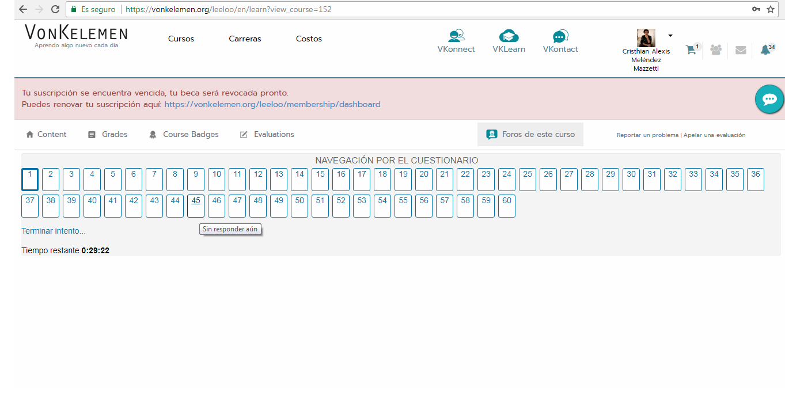
Task: Open the notifications bell icon
Action: 765,50
